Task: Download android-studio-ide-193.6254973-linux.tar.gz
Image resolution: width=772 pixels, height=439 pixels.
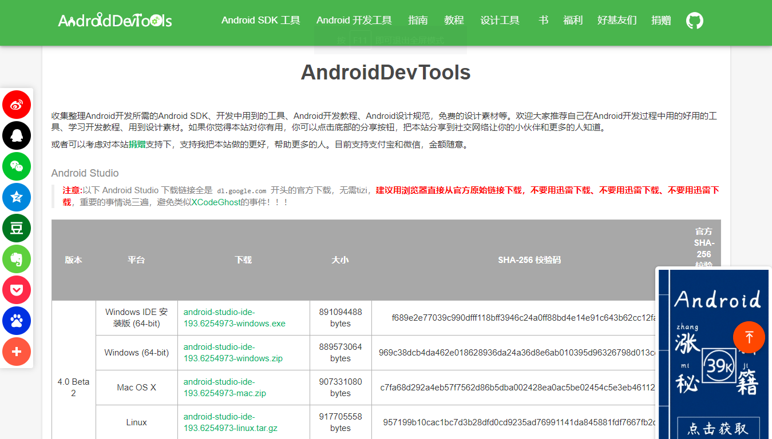Action: click(x=231, y=422)
